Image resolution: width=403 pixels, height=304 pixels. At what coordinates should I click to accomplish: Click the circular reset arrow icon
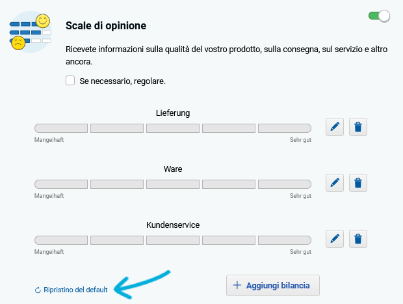tap(38, 290)
